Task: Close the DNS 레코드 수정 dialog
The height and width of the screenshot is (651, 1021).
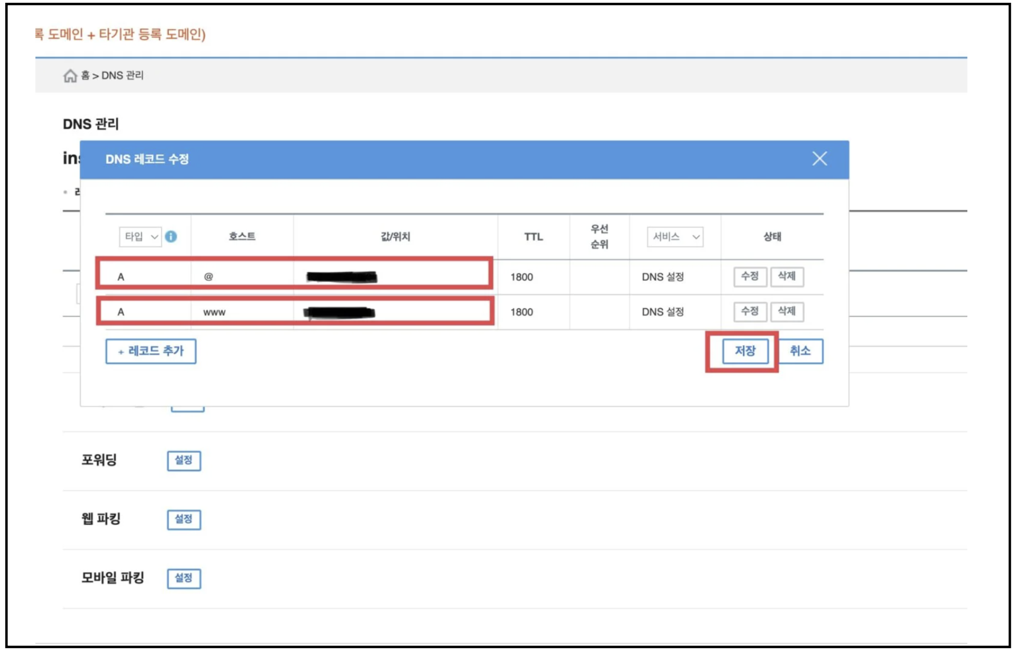Action: click(819, 159)
